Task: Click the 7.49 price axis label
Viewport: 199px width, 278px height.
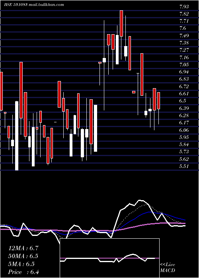Action: click(184, 36)
